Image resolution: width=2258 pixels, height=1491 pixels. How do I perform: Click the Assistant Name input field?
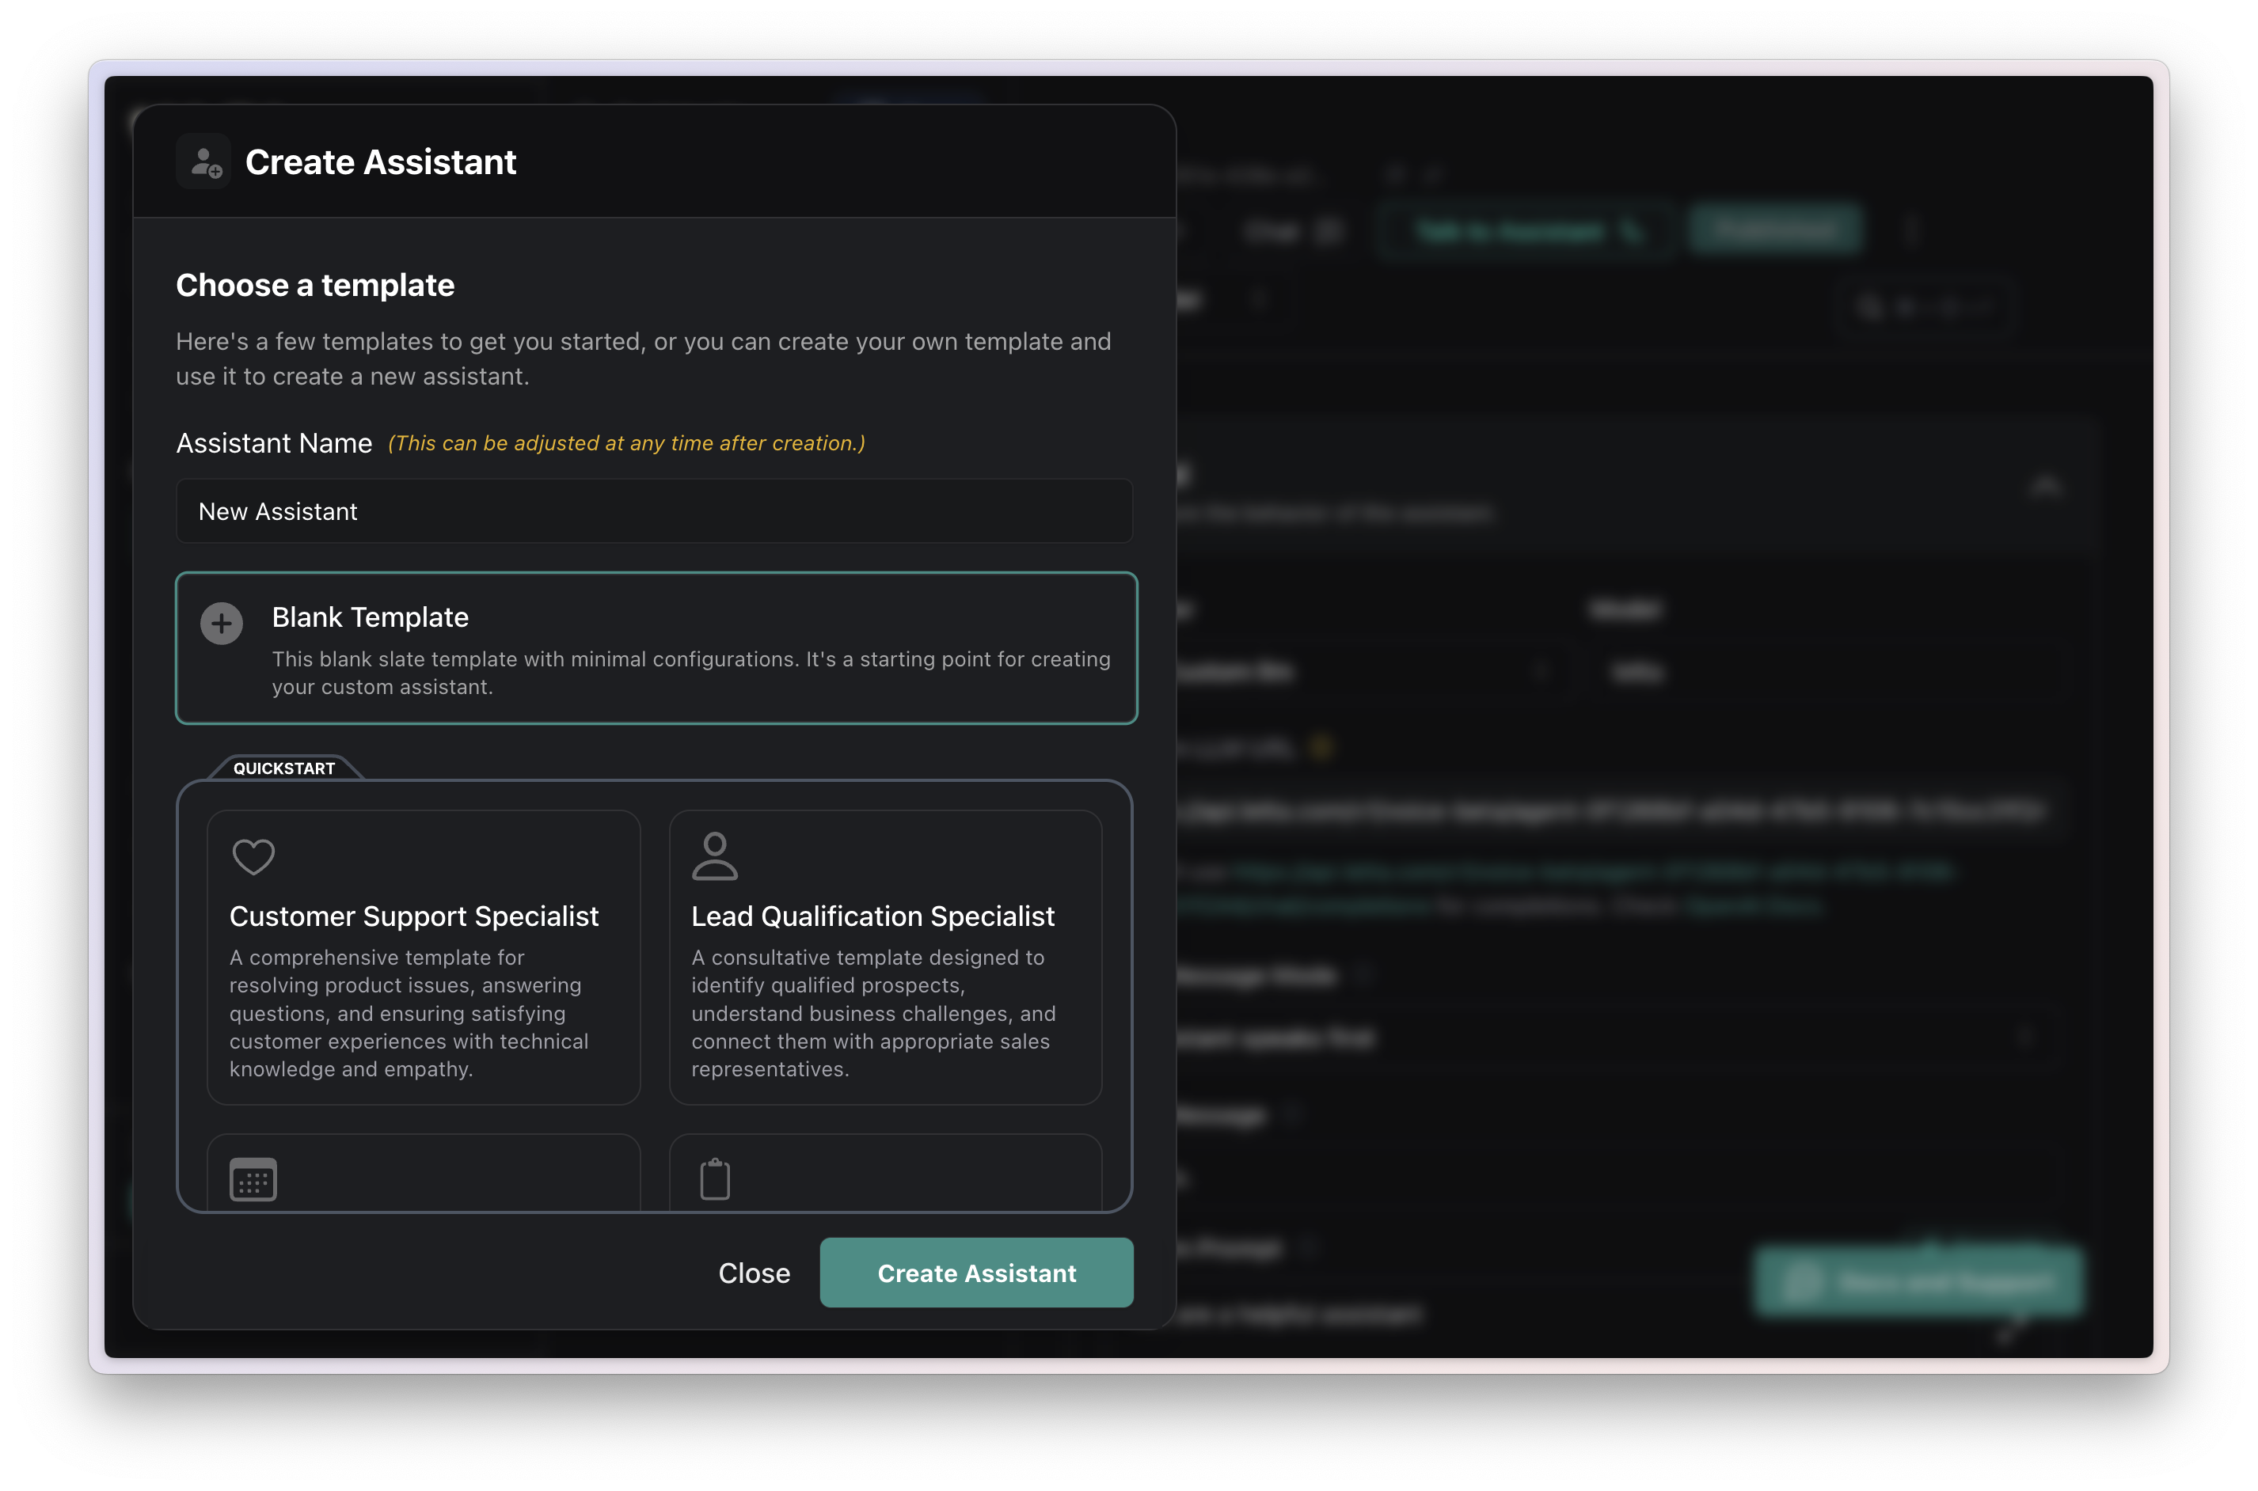655,511
